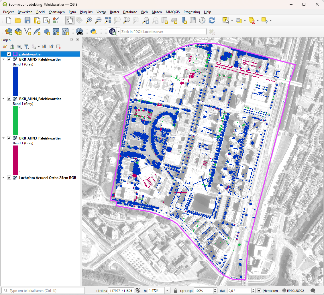Viewport: 324px width, 295px height.
Task: Open the layer styling paintbrush panel
Action: pyautogui.click(x=5, y=46)
